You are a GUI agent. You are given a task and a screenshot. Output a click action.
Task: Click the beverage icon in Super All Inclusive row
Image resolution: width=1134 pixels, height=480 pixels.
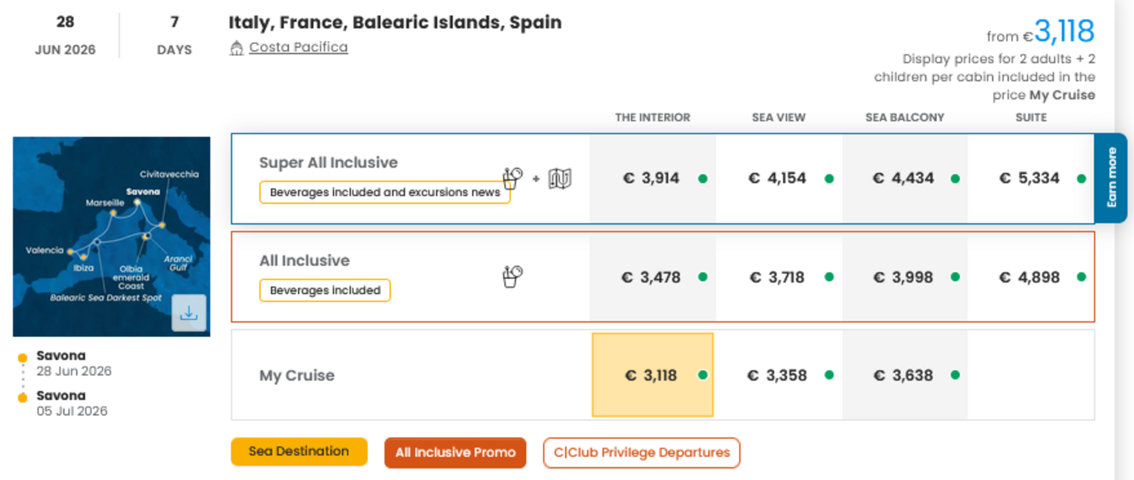pos(512,178)
